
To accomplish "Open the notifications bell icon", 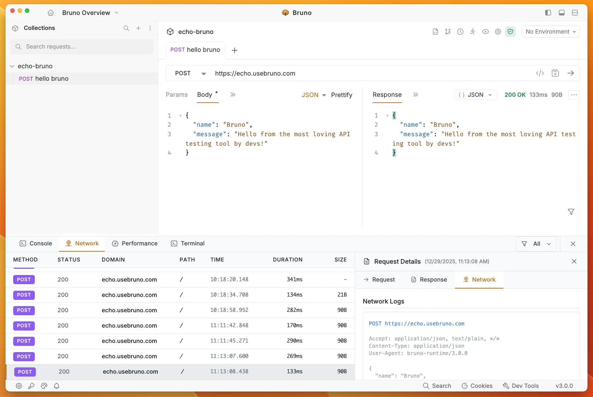I will pyautogui.click(x=57, y=386).
